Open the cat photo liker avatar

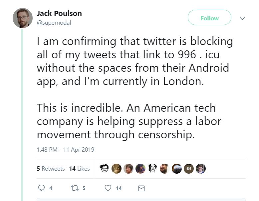pos(117,169)
